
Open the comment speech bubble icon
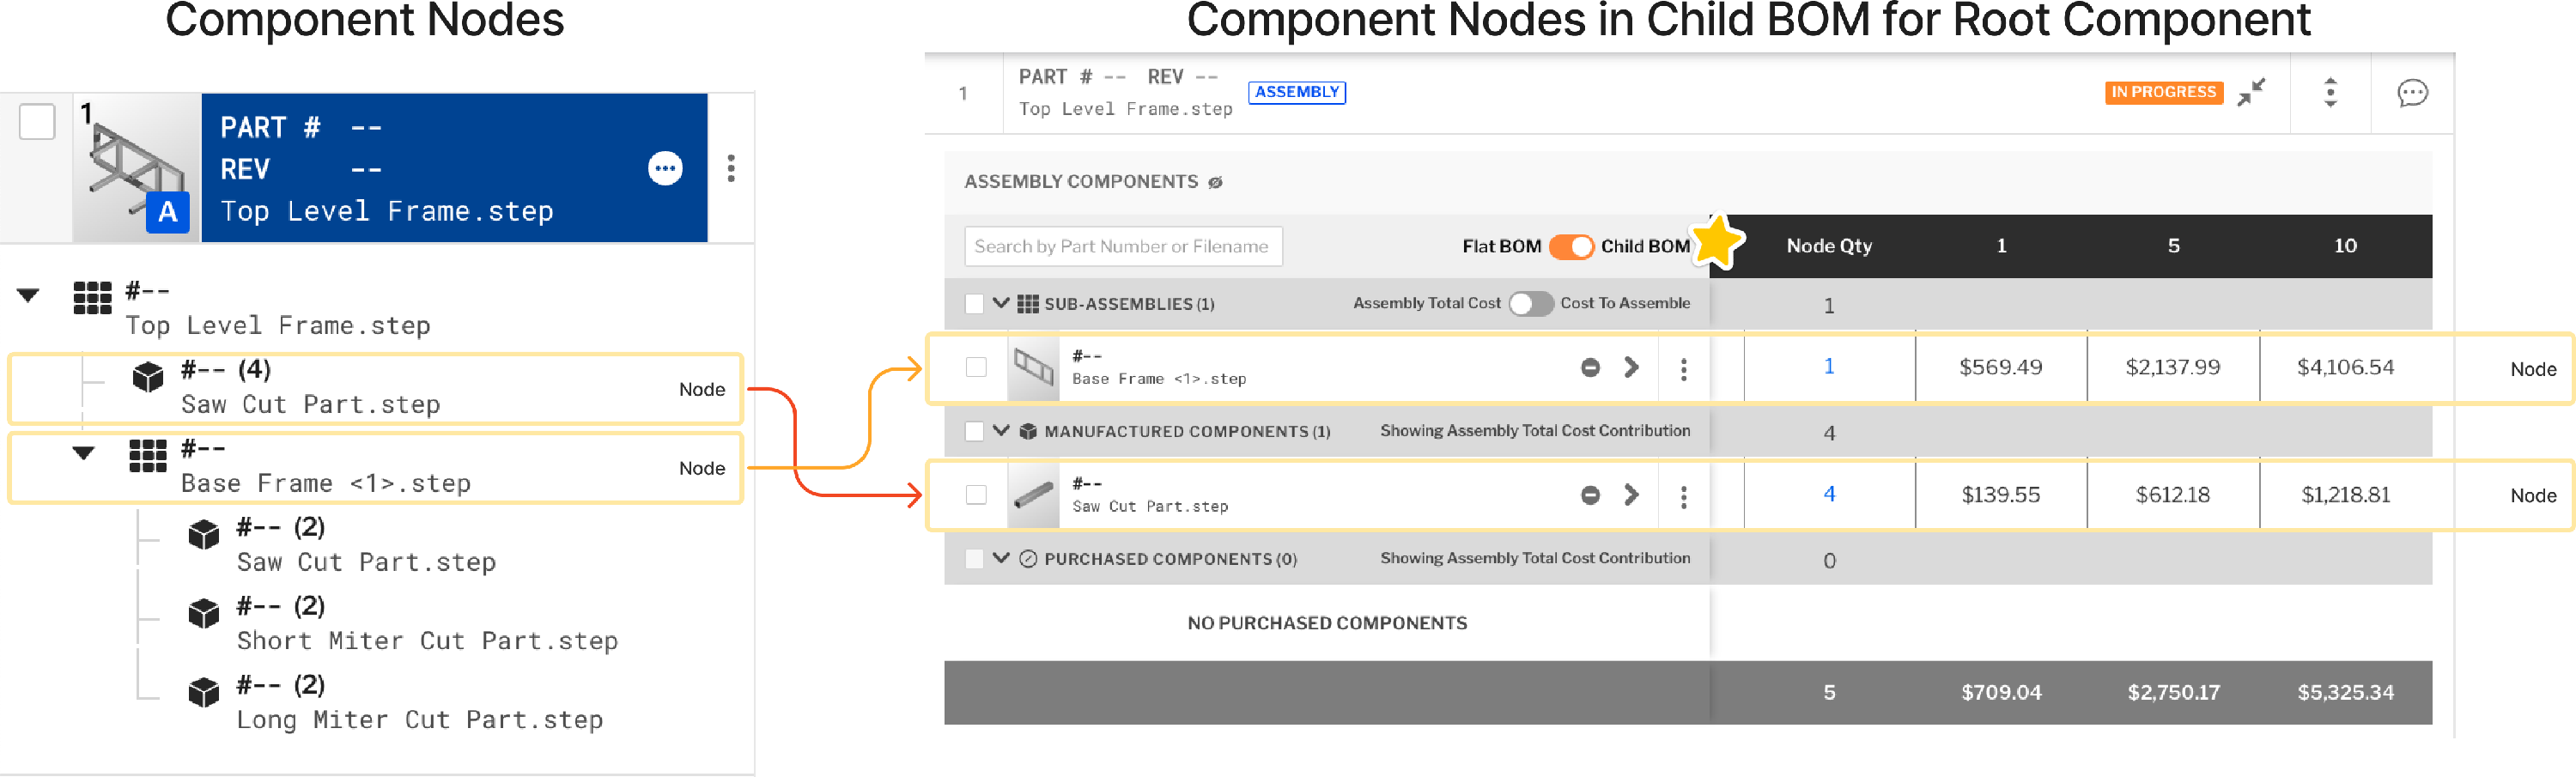[2412, 93]
